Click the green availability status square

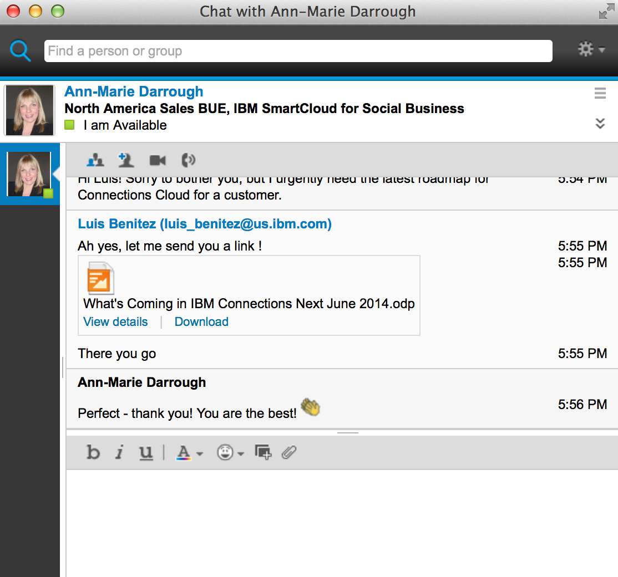[x=69, y=125]
